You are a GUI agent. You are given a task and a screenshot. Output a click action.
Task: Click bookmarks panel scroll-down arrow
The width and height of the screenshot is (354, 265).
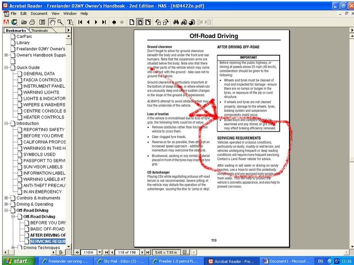tap(69, 246)
